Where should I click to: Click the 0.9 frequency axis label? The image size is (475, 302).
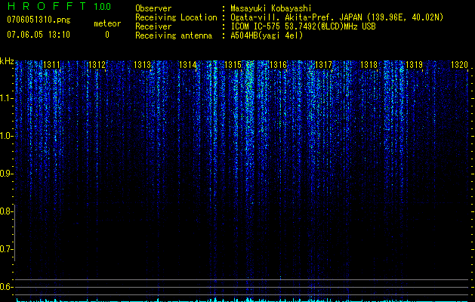tap(5, 174)
